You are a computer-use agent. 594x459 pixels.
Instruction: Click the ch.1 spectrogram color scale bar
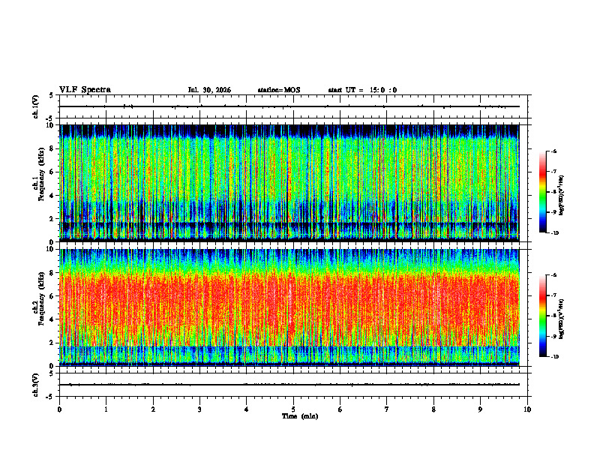[543, 192]
